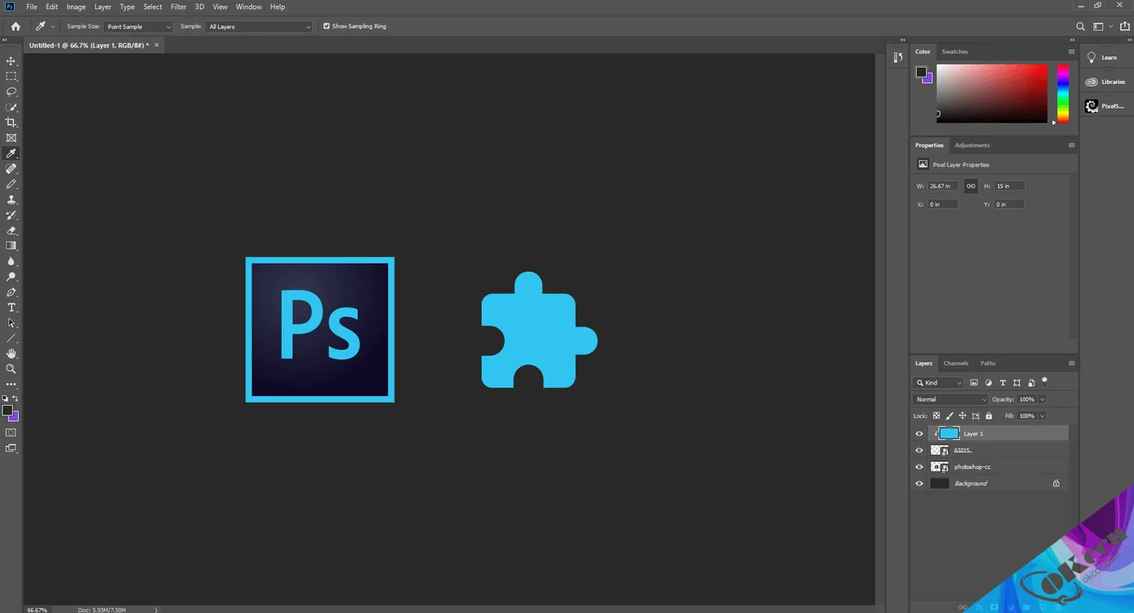This screenshot has width=1134, height=613.
Task: Open the Filter menu
Action: pos(178,7)
